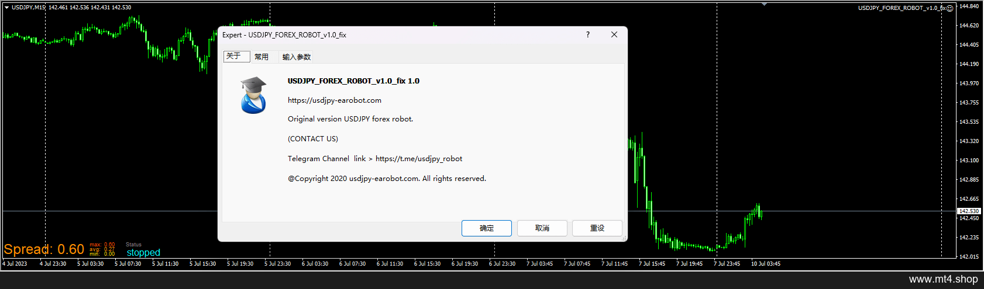Click the Expert dialog title bar text

tap(284, 35)
